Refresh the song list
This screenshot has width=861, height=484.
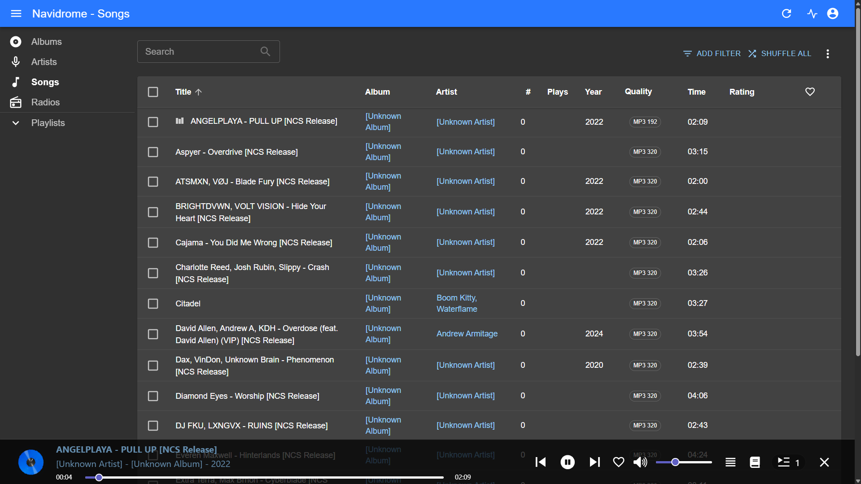[786, 13]
